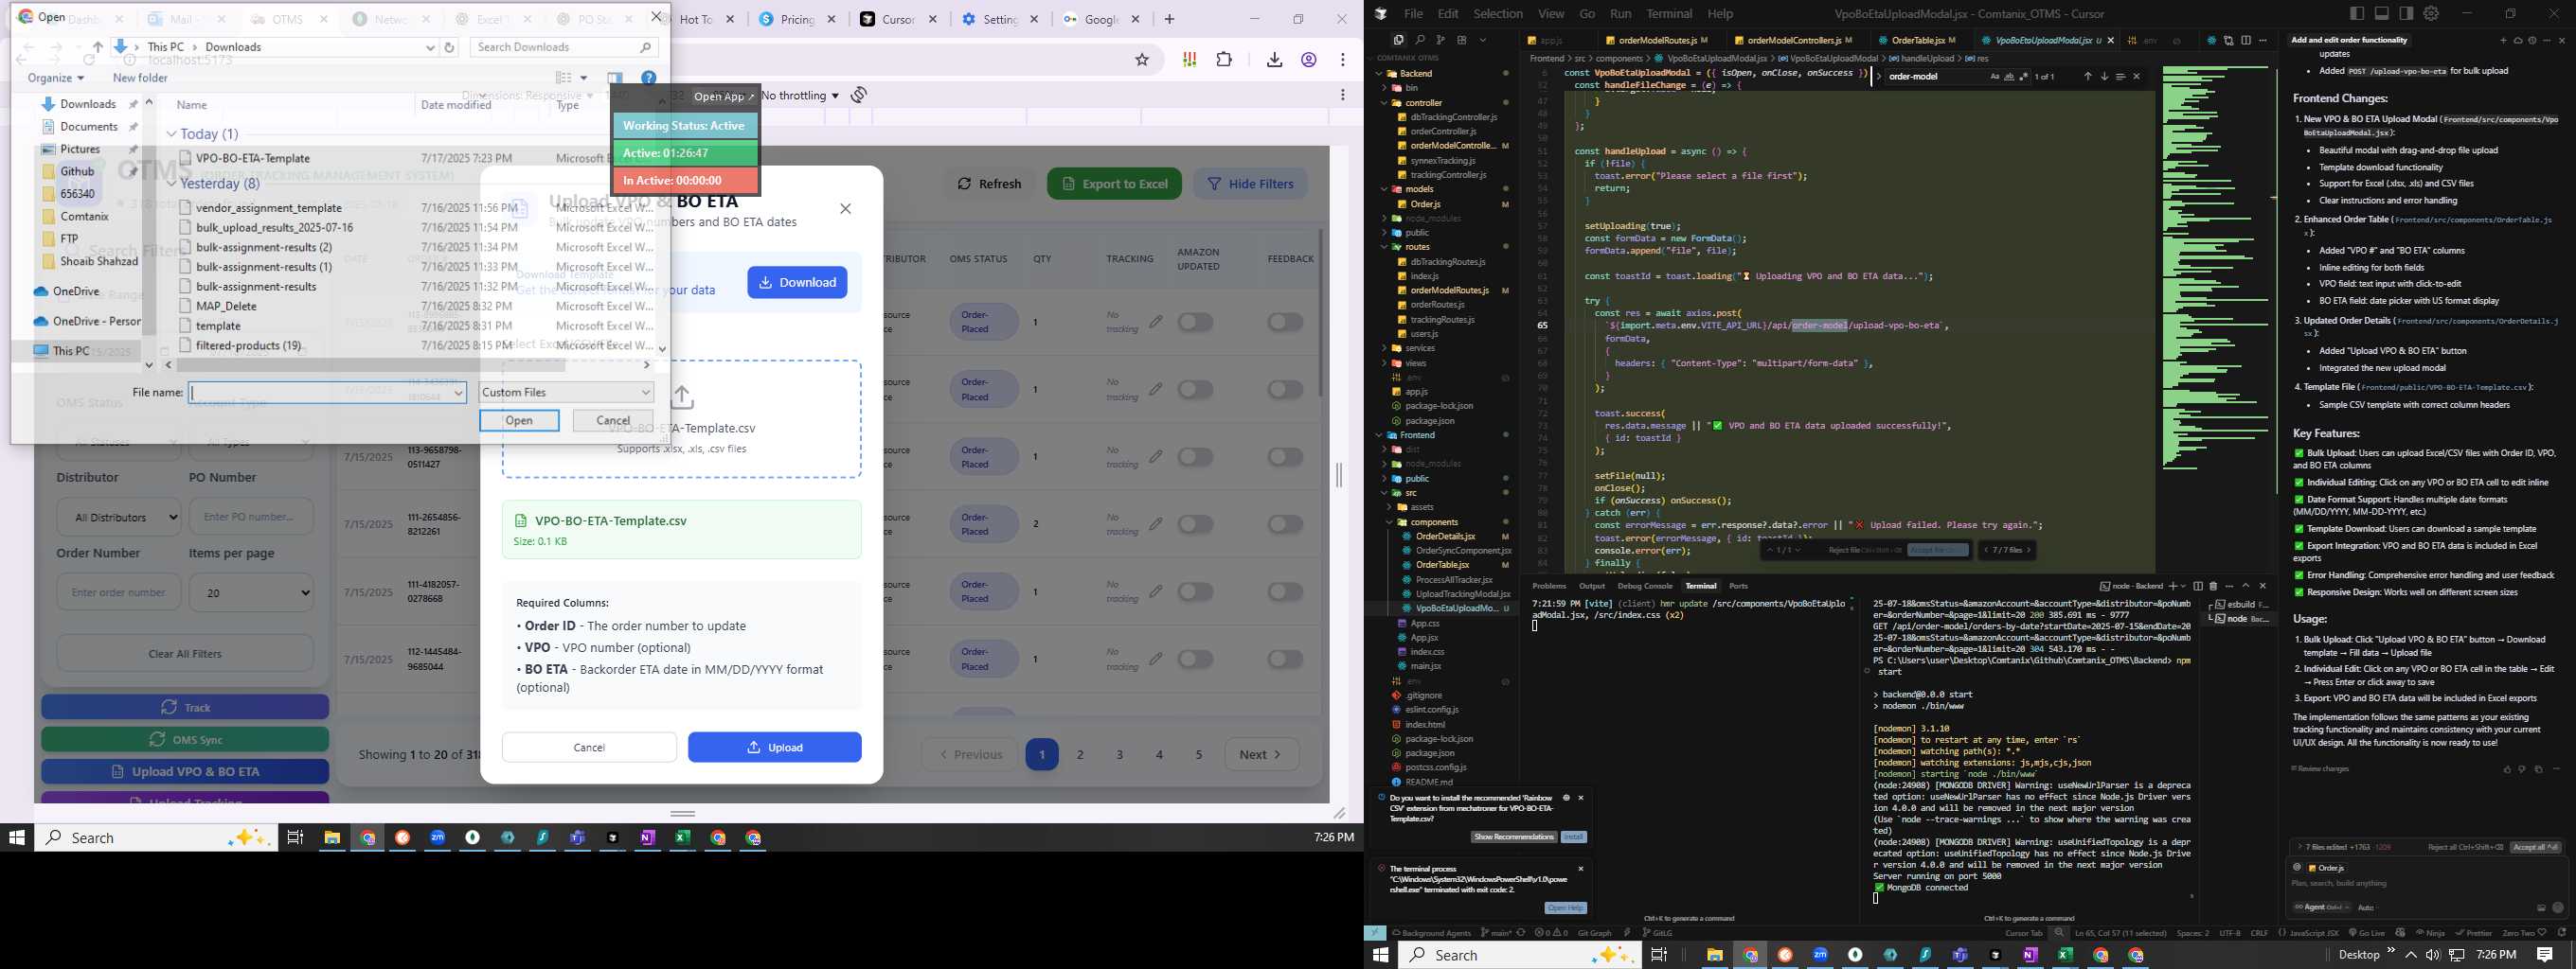Image resolution: width=2576 pixels, height=969 pixels.
Task: Toggle the primary sidebar layout icon in Cursor
Action: tap(2357, 13)
